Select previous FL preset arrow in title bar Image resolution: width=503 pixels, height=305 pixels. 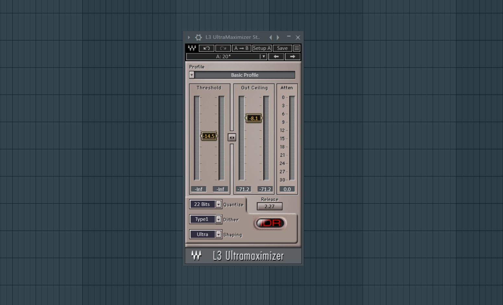point(270,37)
